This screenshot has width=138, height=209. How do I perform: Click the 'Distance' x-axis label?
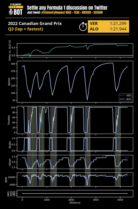[75, 203]
